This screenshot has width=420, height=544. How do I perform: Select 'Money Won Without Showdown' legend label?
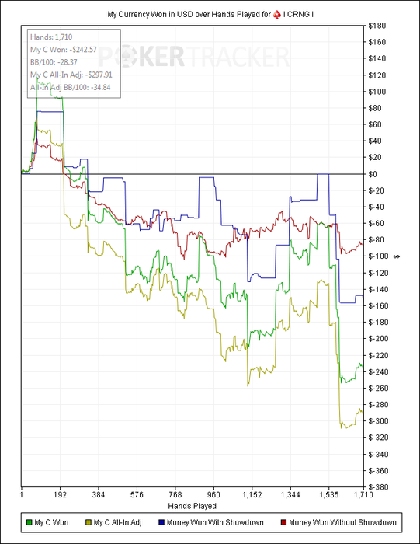tap(342, 522)
